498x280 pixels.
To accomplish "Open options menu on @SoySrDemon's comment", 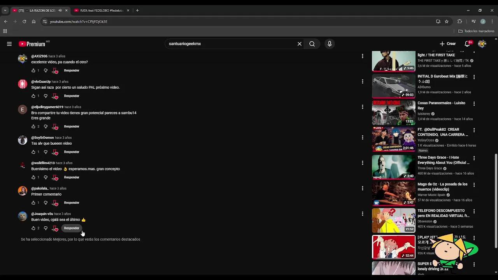I will tap(363, 137).
